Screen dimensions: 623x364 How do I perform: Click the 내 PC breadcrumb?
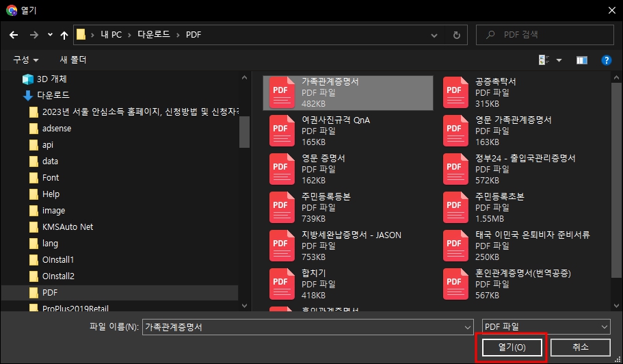coord(111,35)
